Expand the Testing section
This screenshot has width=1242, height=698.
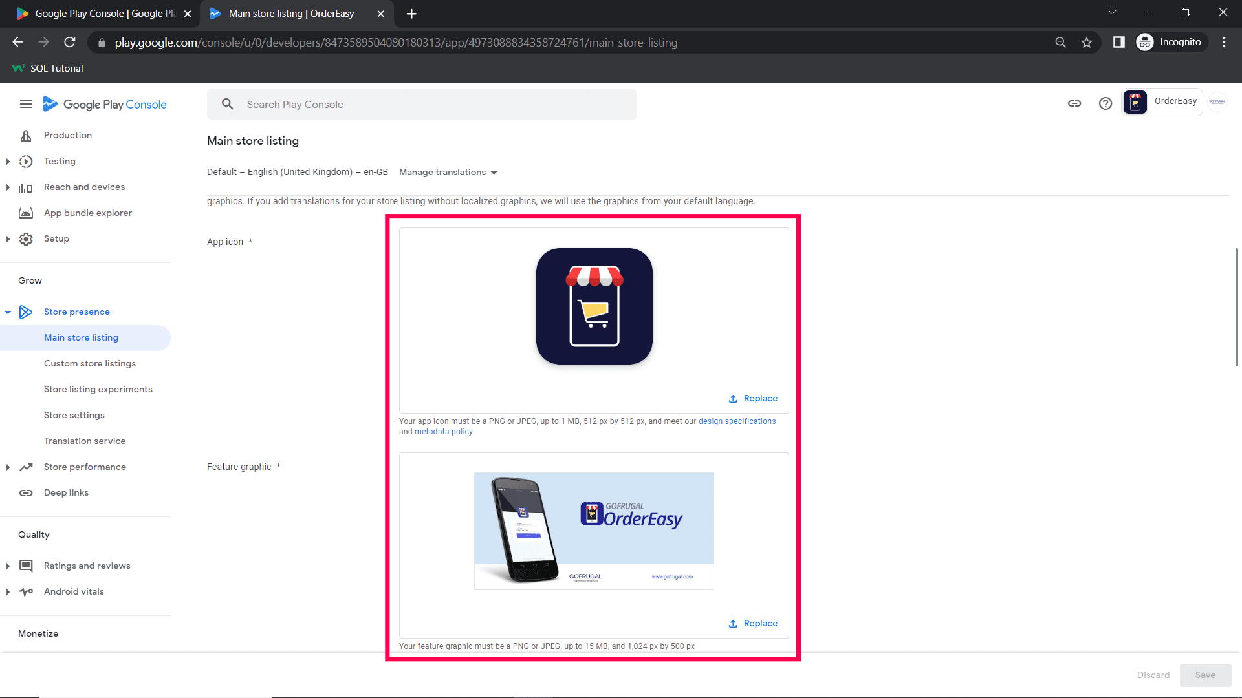pyautogui.click(x=8, y=162)
